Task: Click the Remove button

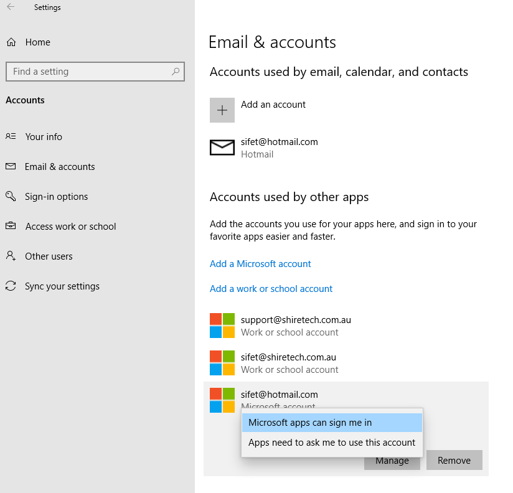Action: (454, 460)
